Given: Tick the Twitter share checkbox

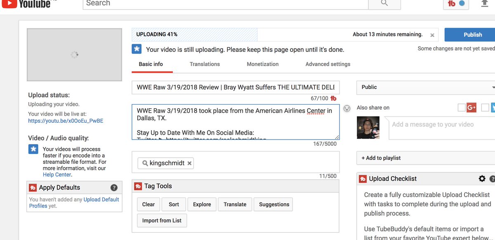Looking at the screenshot, I should pyautogui.click(x=485, y=108).
